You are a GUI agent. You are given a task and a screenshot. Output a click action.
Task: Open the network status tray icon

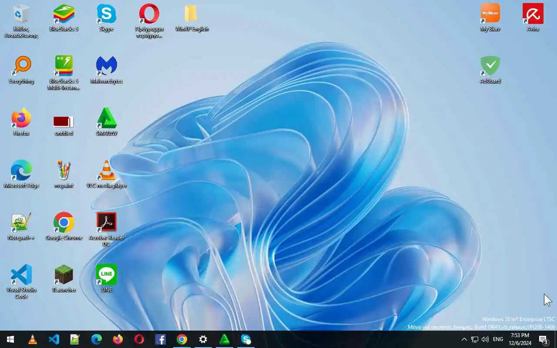475,339
